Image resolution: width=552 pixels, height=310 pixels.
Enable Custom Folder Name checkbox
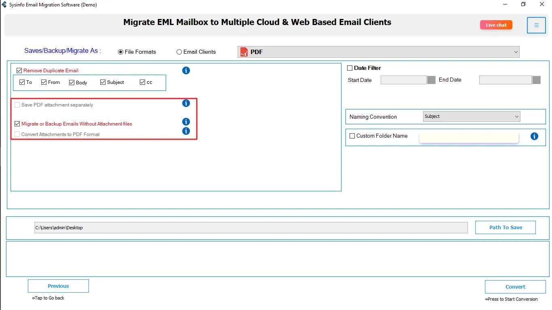352,136
